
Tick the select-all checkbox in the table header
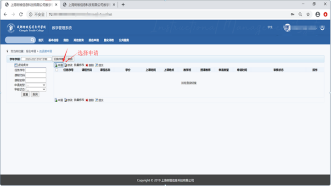coord(57,70)
